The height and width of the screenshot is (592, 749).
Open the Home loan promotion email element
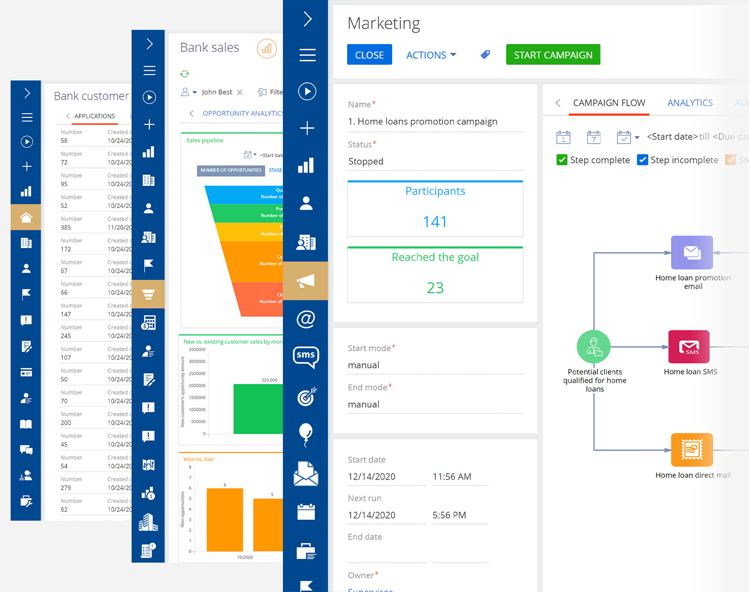[x=692, y=252]
